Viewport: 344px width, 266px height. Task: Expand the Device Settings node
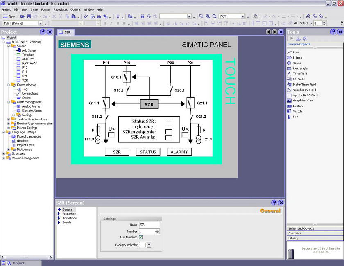coord(9,128)
